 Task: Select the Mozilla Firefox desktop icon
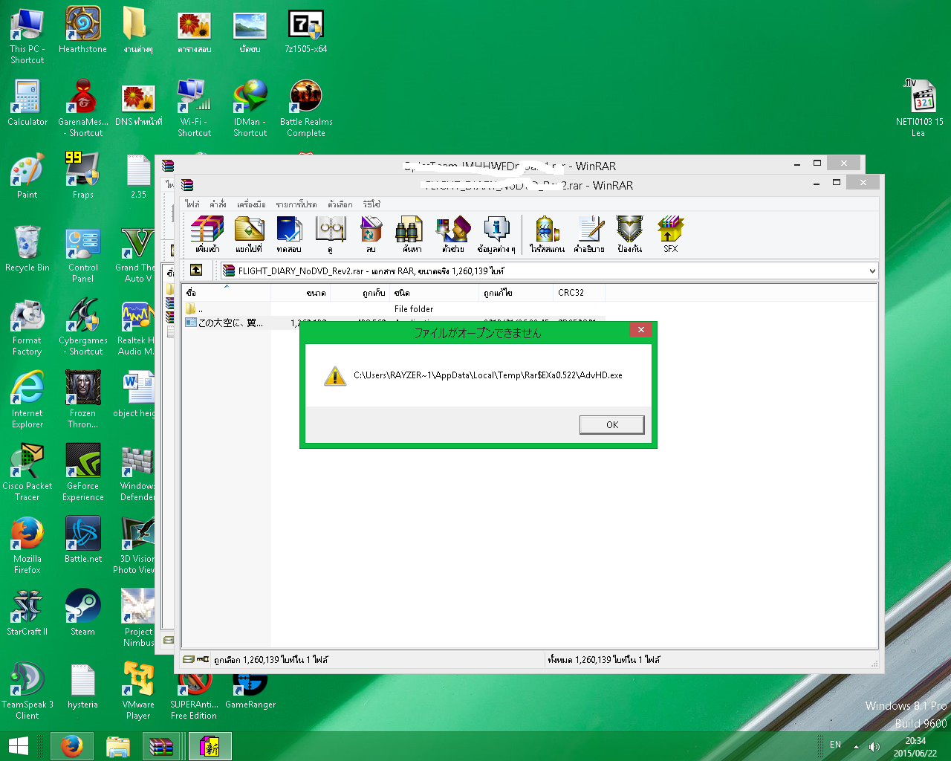27,545
